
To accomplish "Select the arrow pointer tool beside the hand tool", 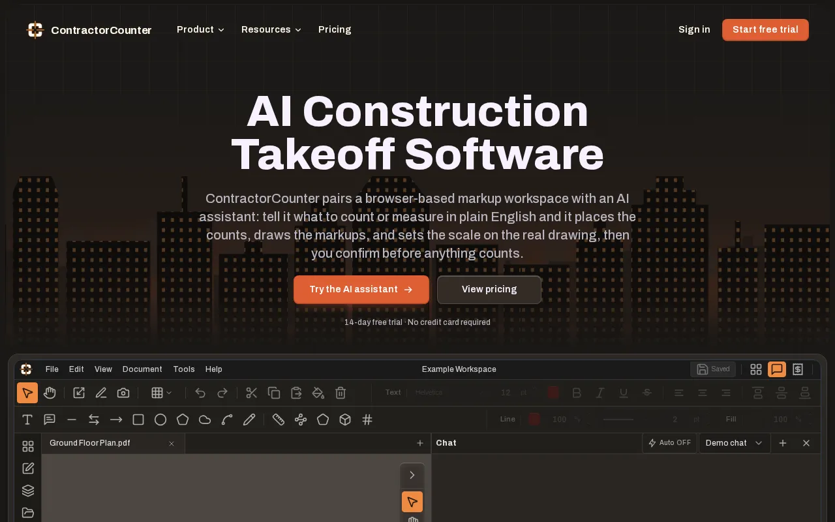I will pyautogui.click(x=27, y=393).
